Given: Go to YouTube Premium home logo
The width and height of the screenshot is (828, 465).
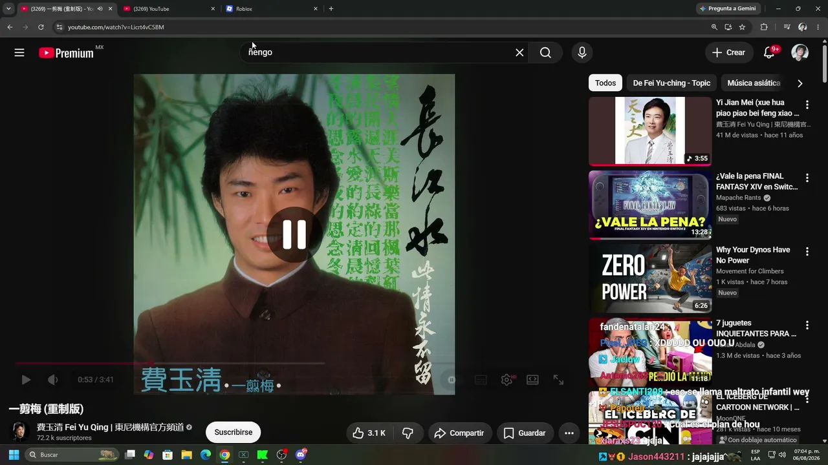Looking at the screenshot, I should [66, 53].
